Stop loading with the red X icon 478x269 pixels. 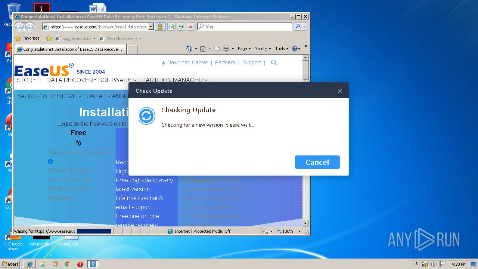tap(190, 27)
